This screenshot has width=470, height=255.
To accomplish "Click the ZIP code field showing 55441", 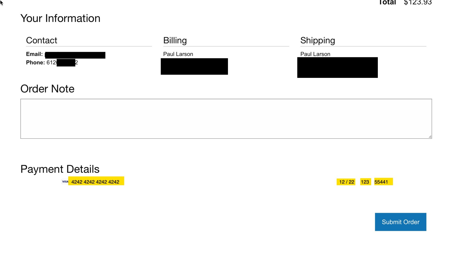I will click(381, 182).
